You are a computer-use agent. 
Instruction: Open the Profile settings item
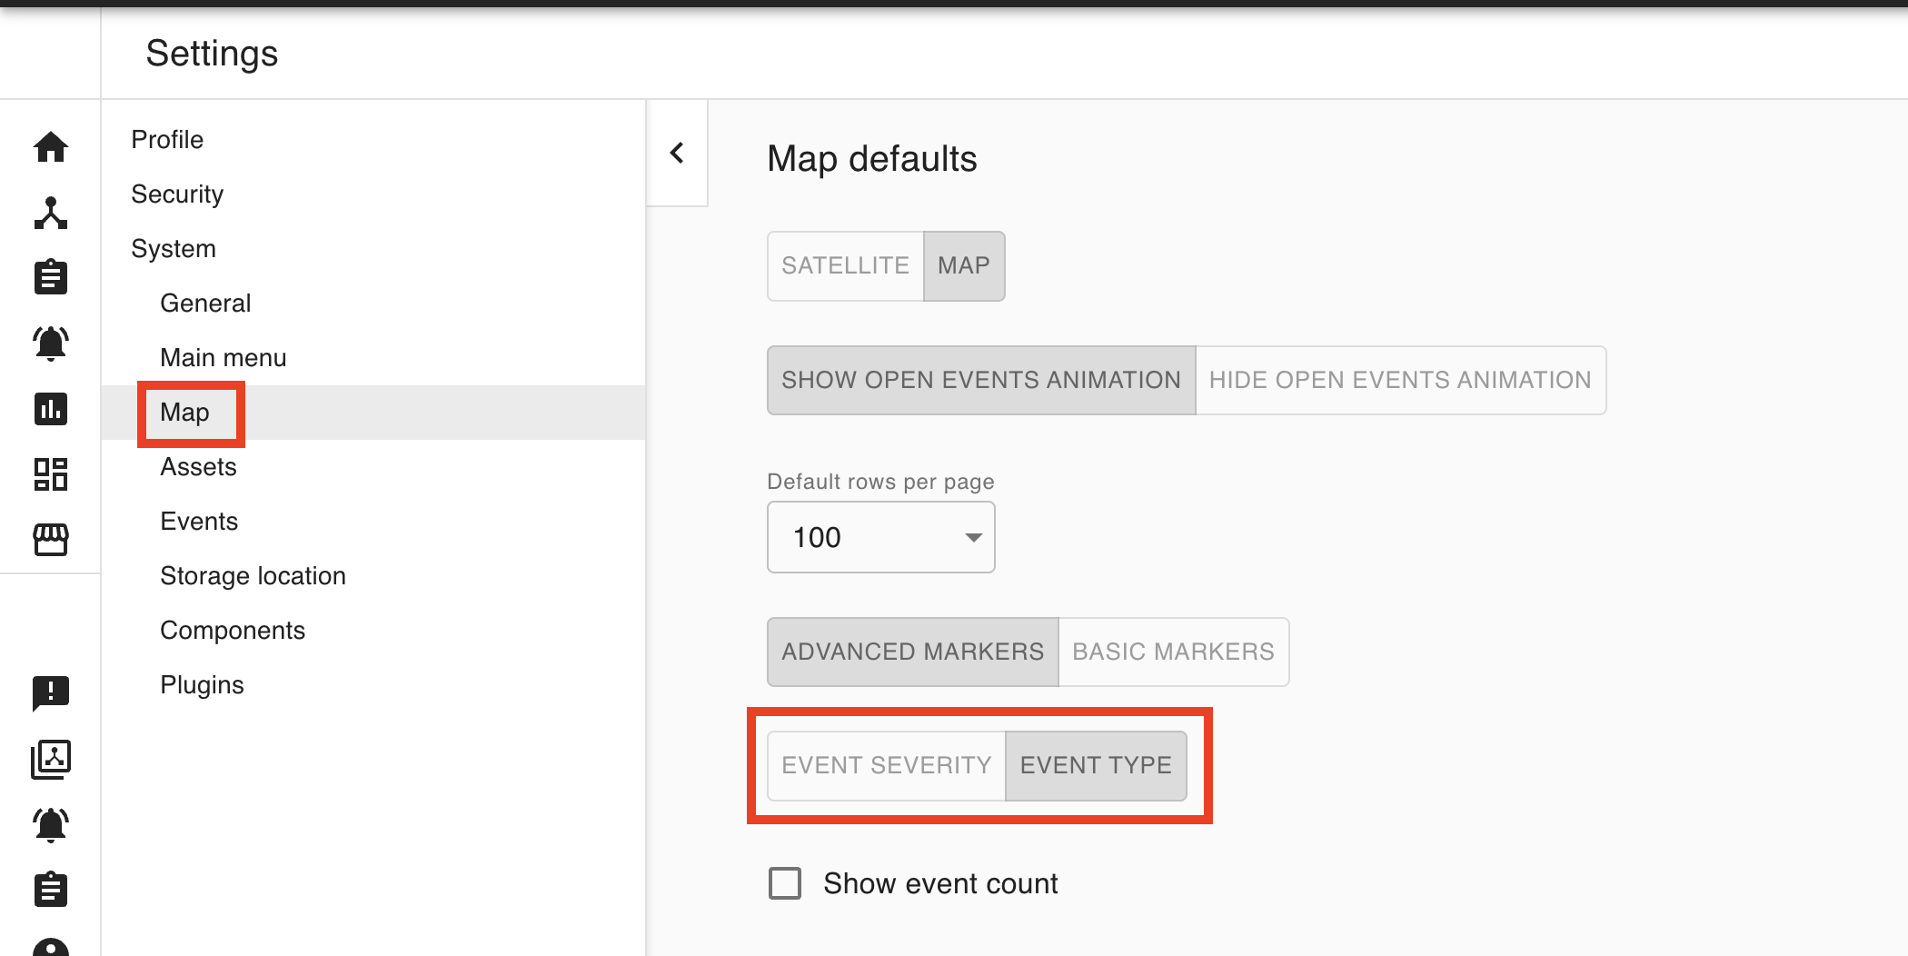click(x=167, y=140)
